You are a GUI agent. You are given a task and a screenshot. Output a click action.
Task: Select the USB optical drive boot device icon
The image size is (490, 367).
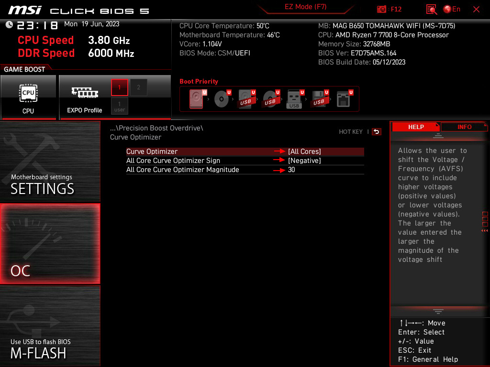tap(271, 99)
